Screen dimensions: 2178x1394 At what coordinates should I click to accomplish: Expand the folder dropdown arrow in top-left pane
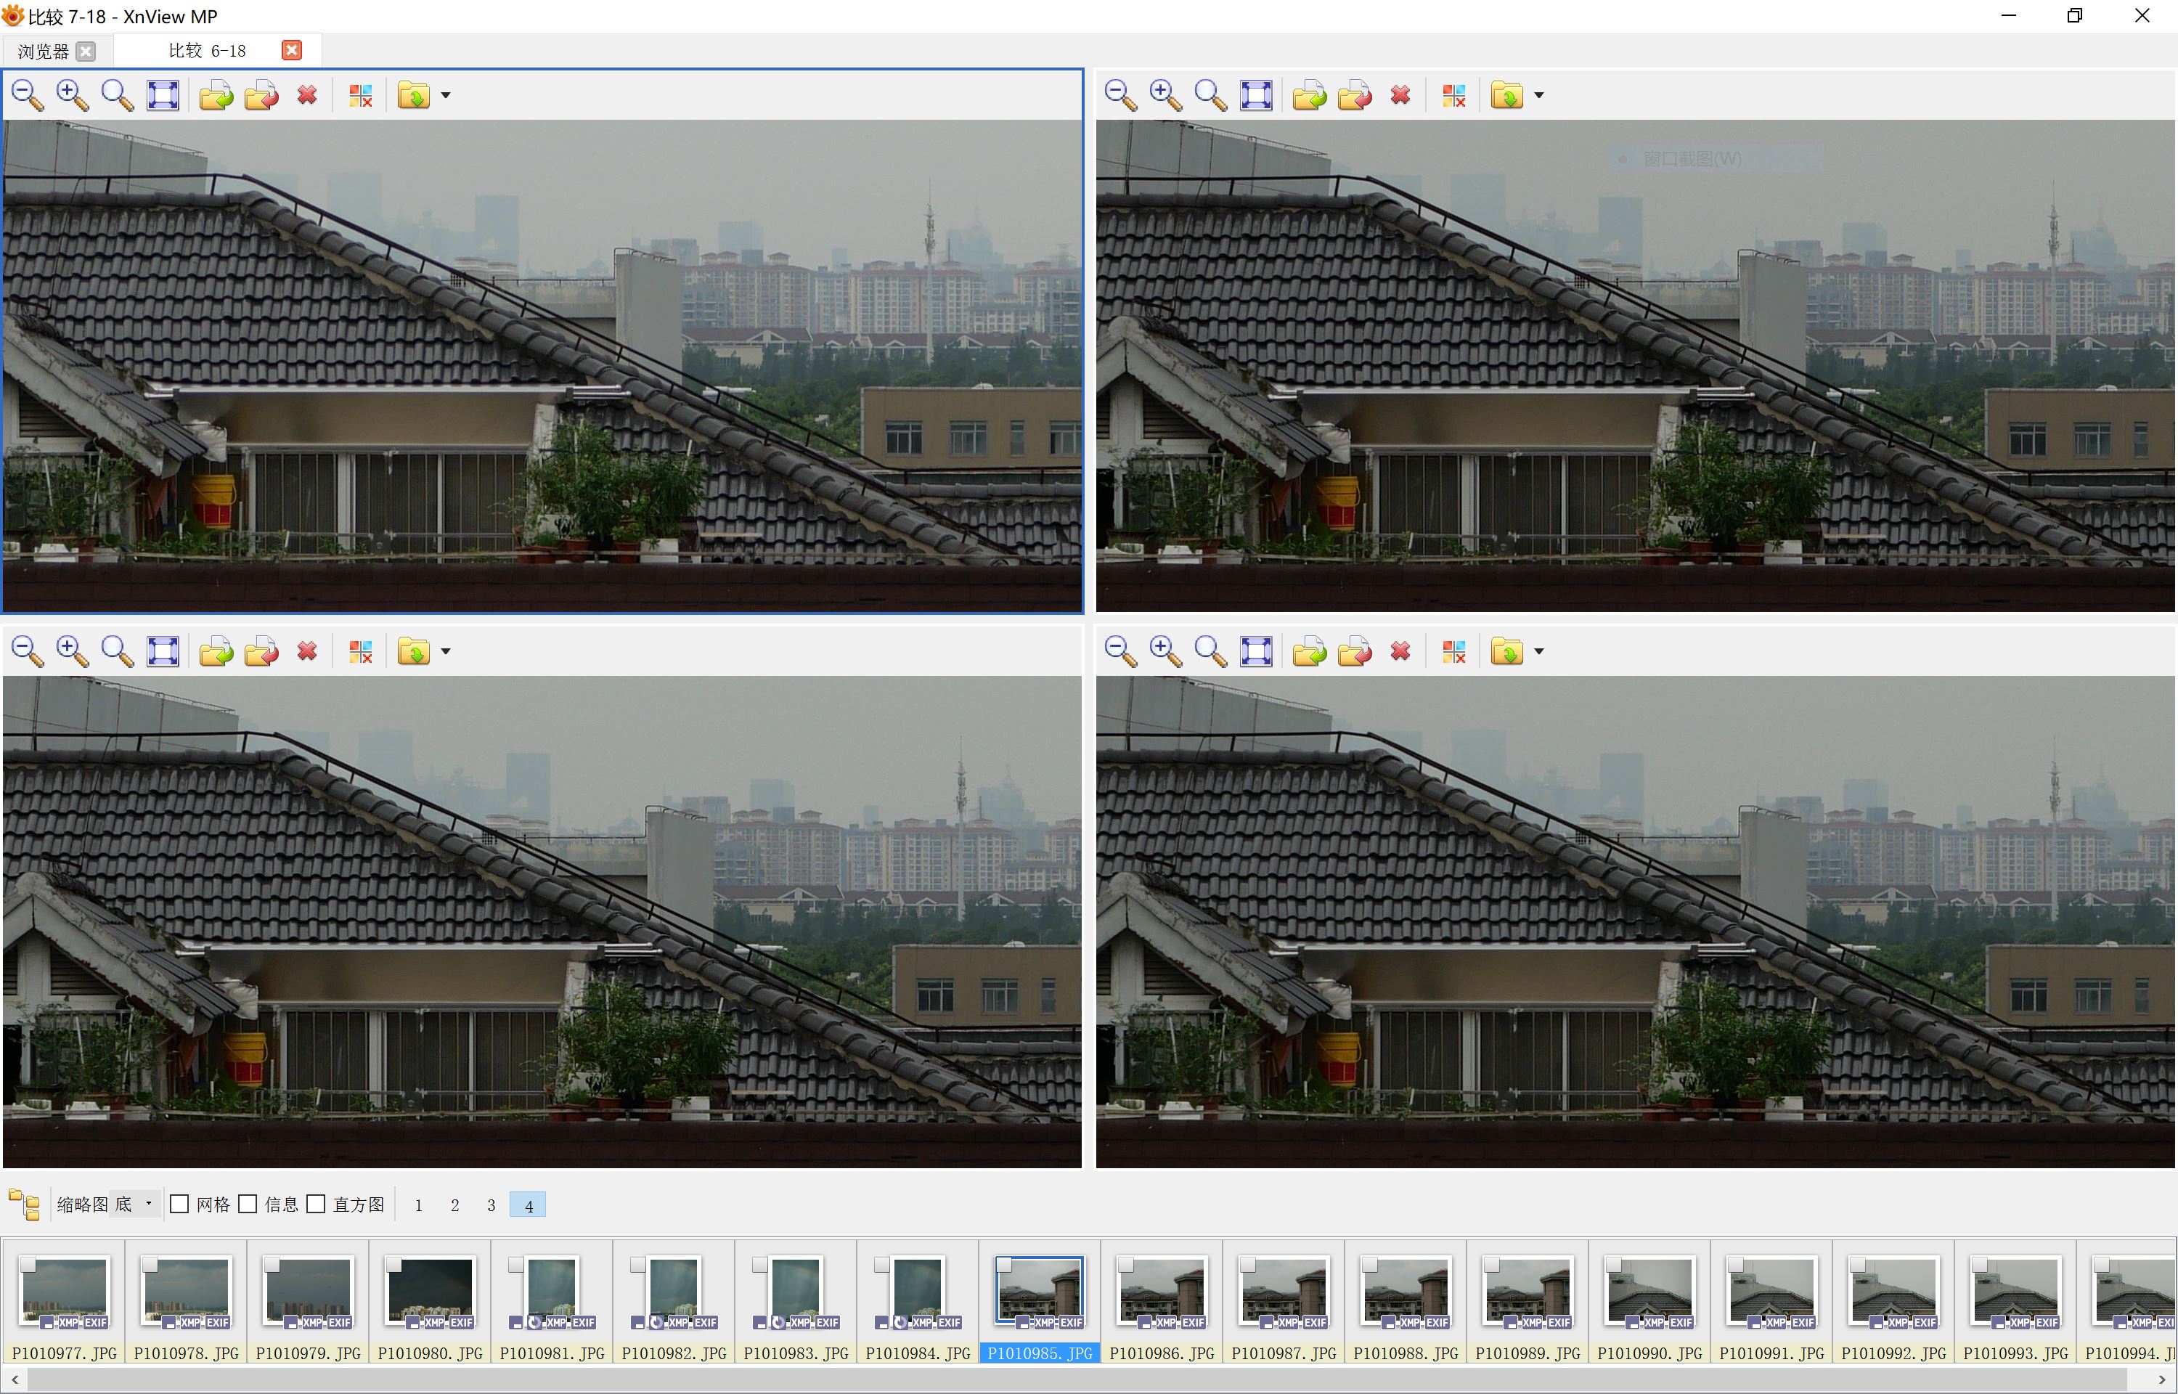pos(445,95)
